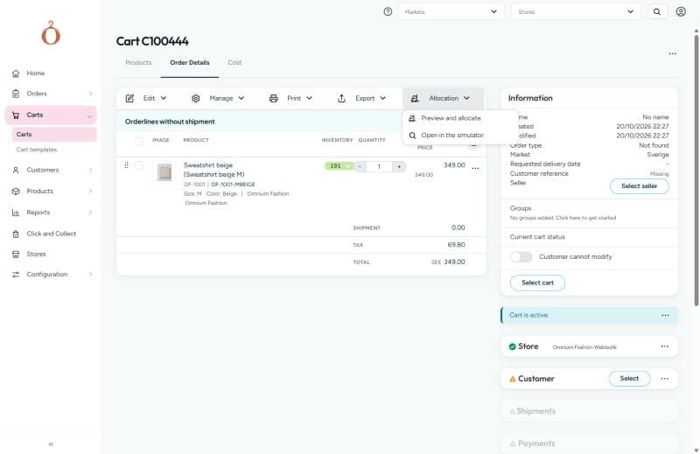Click the Sweatshirt beige product thumbnail
Screen dimensions: 700x454
coord(164,172)
